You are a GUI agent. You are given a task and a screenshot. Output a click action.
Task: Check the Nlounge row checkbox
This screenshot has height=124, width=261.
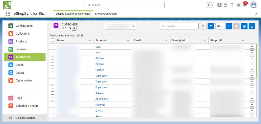pyautogui.click(x=53, y=105)
